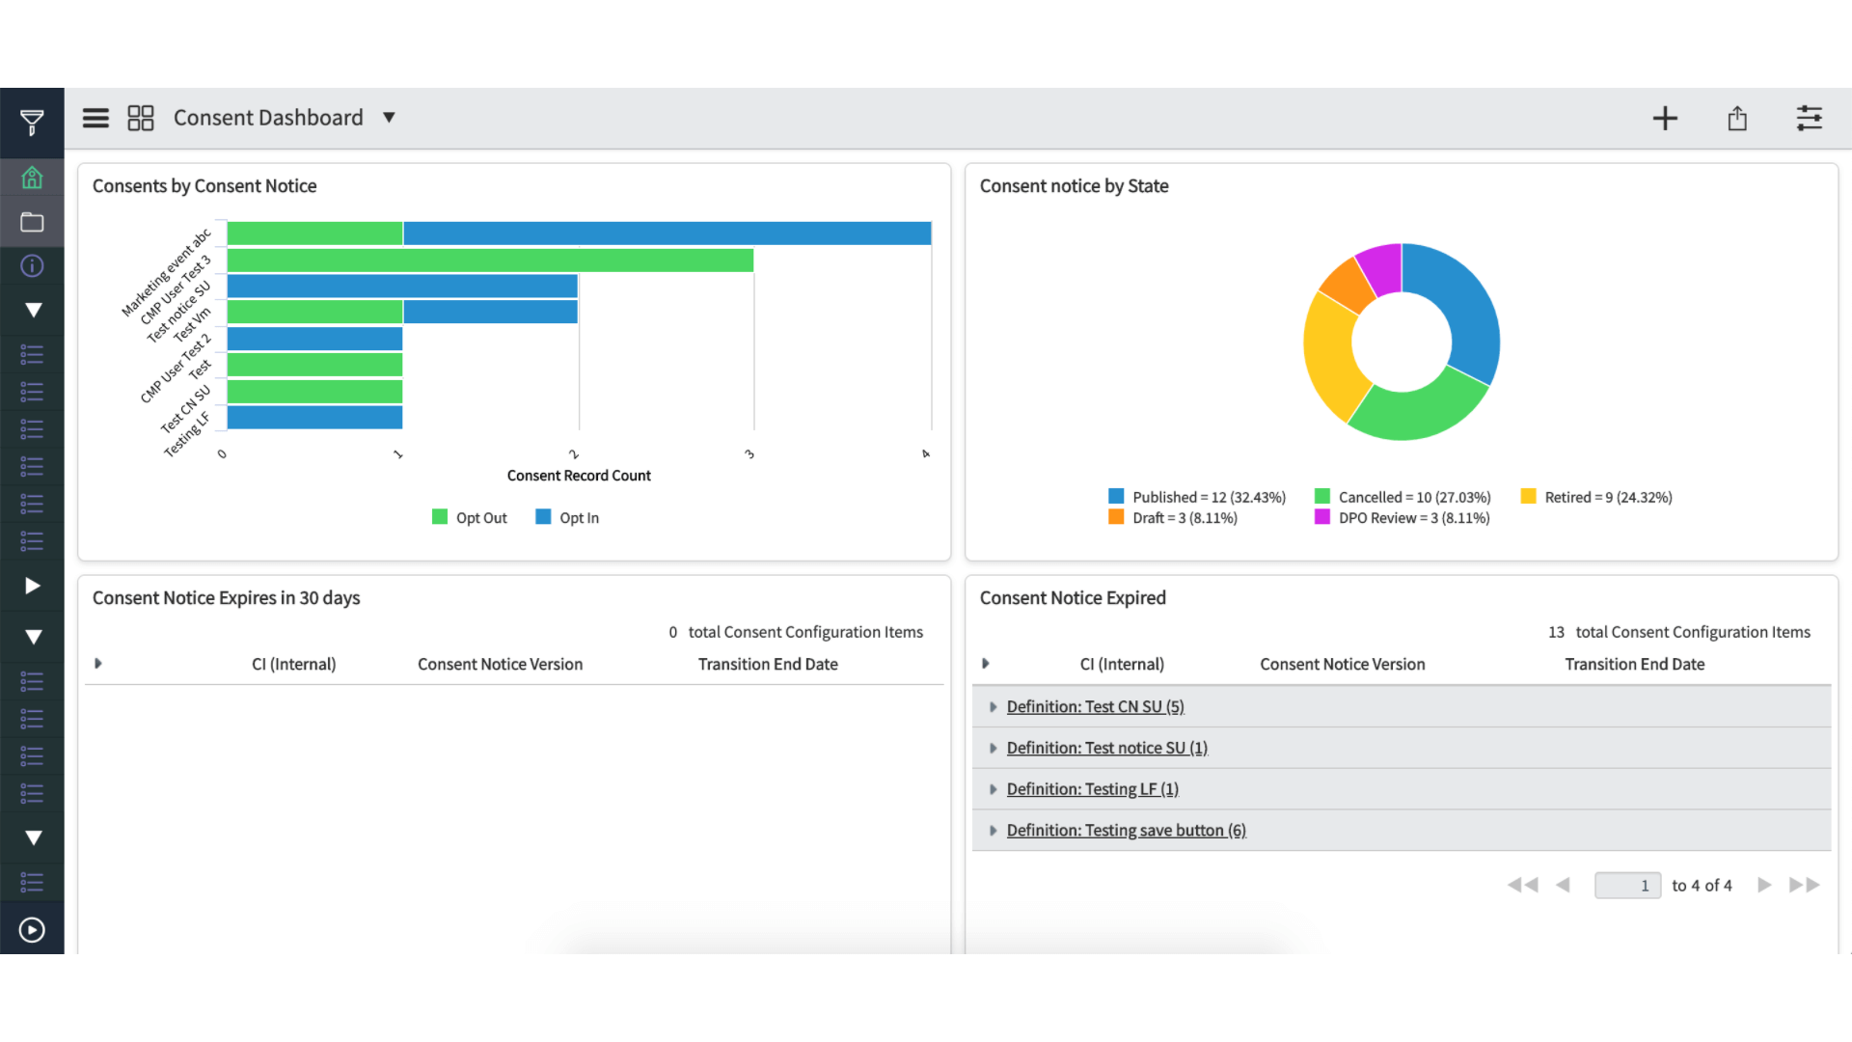Image resolution: width=1852 pixels, height=1042 pixels.
Task: Expand the collapsed right-pointing sidebar section arrow
Action: [x=32, y=586]
